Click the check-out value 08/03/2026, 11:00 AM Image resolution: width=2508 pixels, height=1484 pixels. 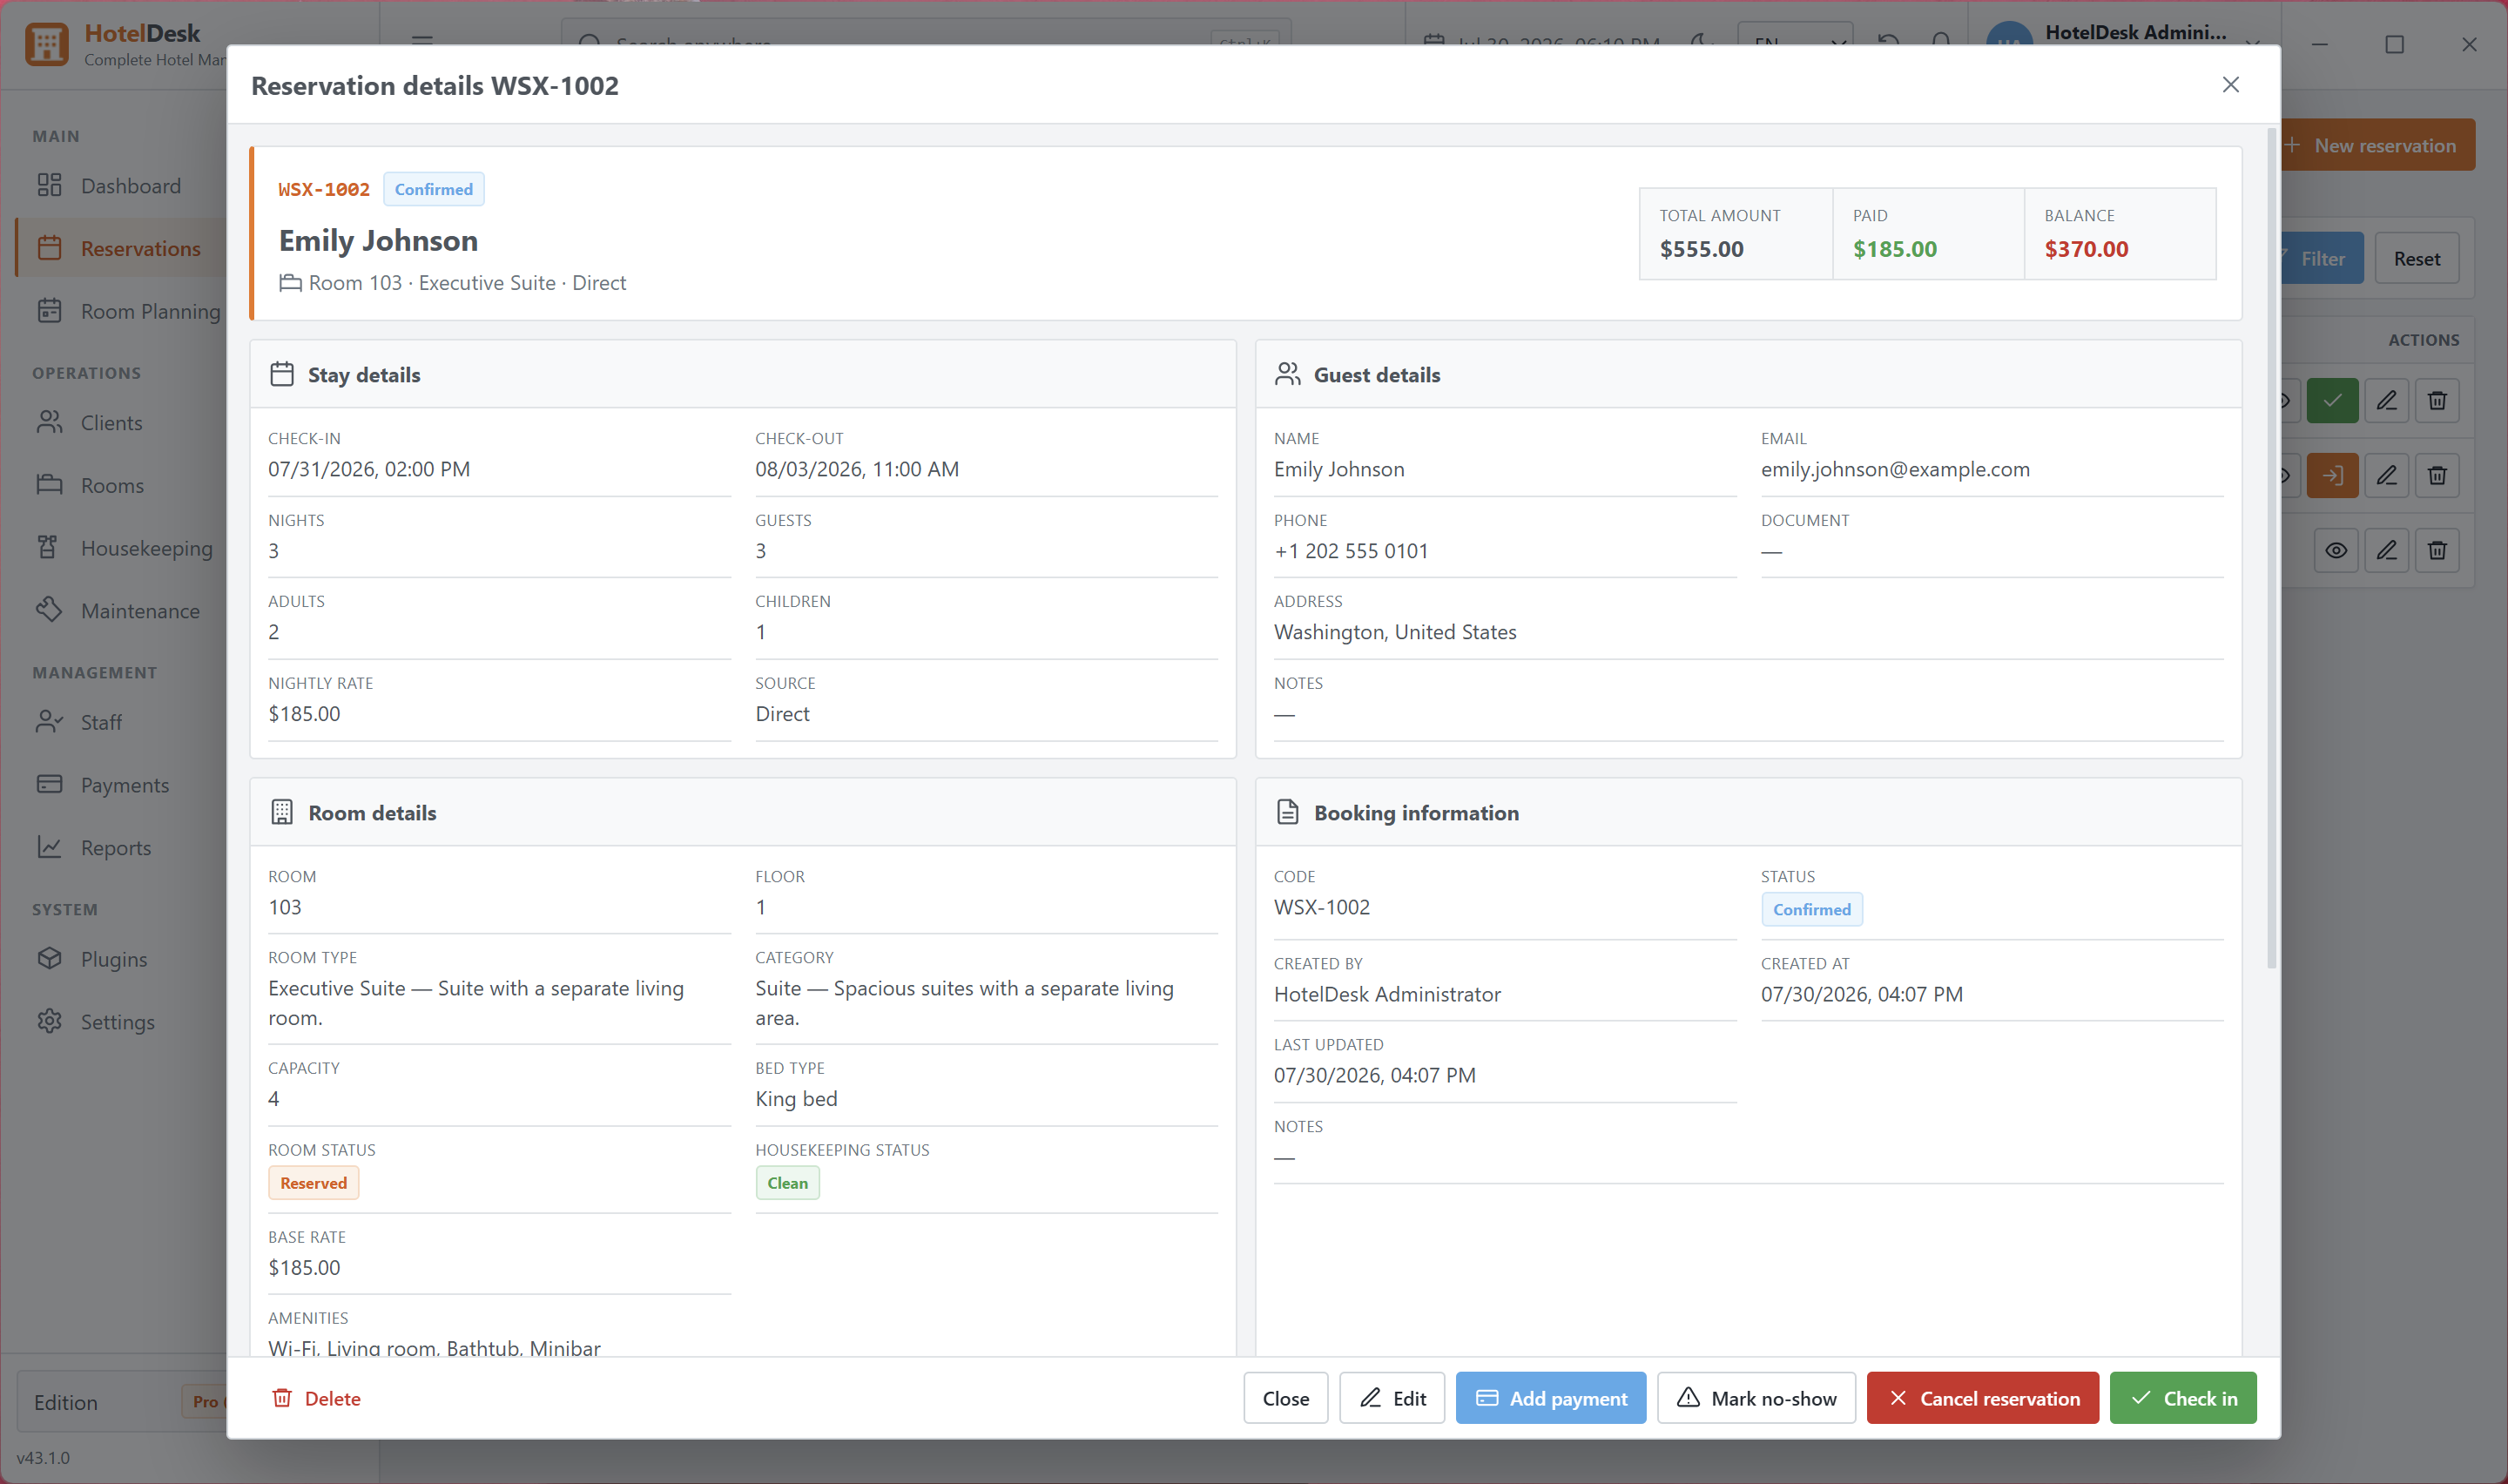pyautogui.click(x=857, y=469)
